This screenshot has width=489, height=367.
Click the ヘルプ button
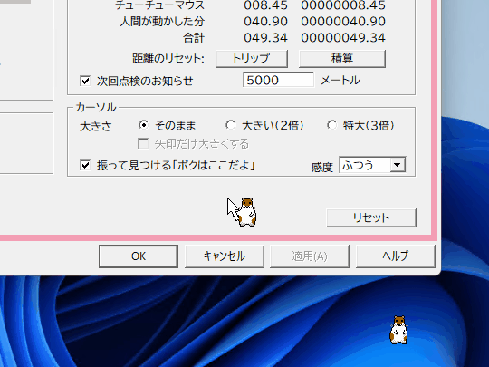pyautogui.click(x=395, y=256)
